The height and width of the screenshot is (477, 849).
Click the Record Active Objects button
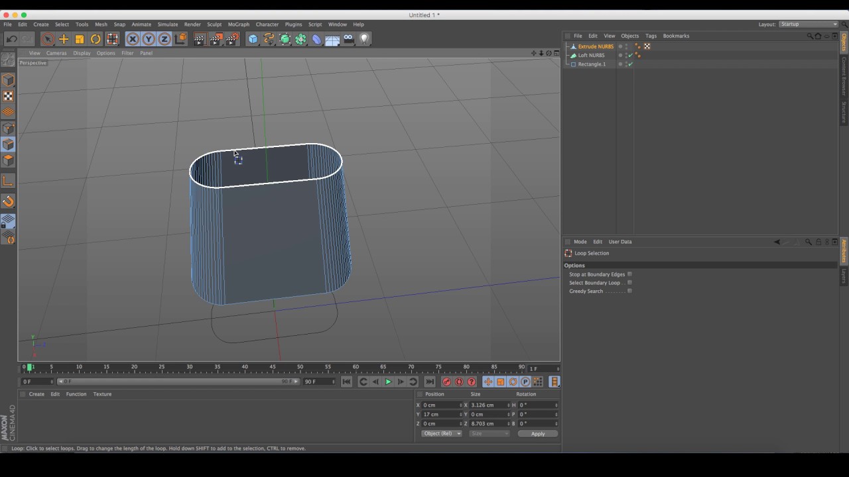coord(446,382)
